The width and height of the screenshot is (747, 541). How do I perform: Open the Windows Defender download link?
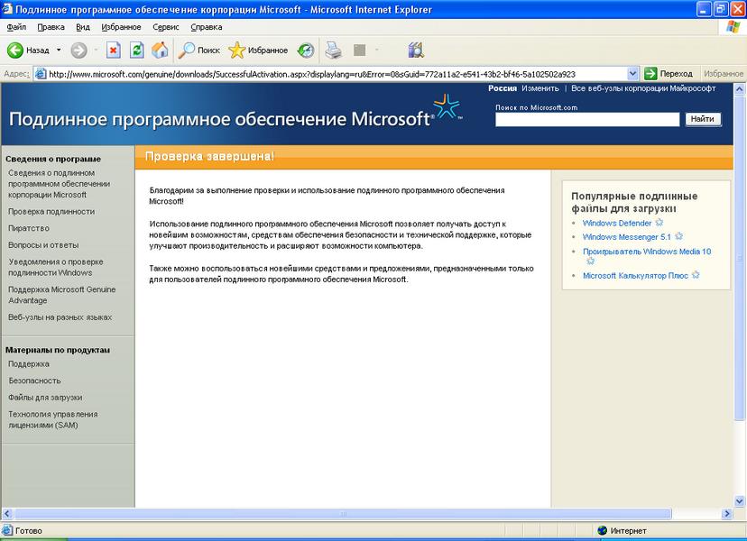click(617, 223)
